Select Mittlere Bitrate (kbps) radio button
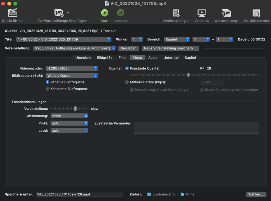Viewport: 271px width, 201px height. [x=127, y=82]
